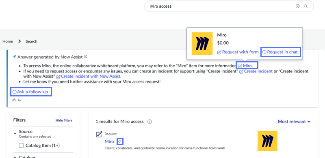The width and height of the screenshot is (325, 158).
Task: Click the Miro logo in popup card
Action: pos(202,43)
